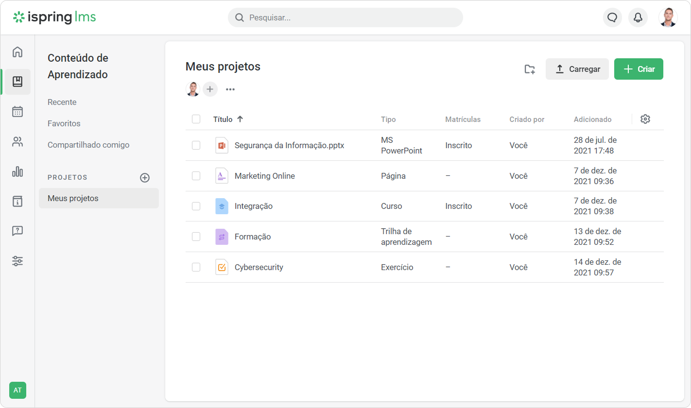The width and height of the screenshot is (691, 408).
Task: Select Compartilhado comigo in the sidebar
Action: (88, 145)
